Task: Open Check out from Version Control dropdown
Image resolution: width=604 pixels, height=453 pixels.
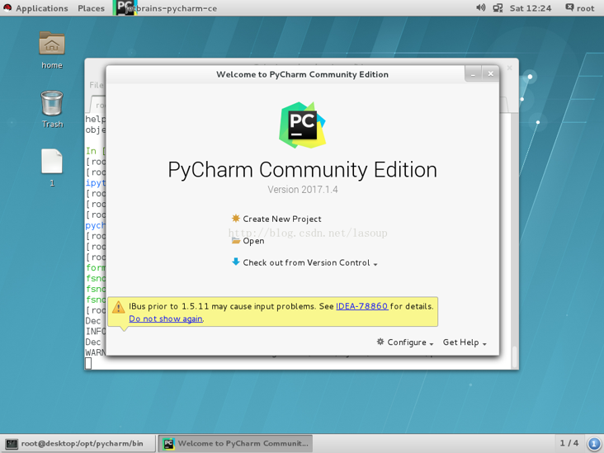Action: point(310,262)
